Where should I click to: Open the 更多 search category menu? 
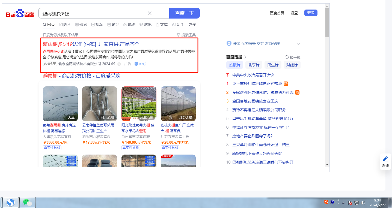pos(192,25)
